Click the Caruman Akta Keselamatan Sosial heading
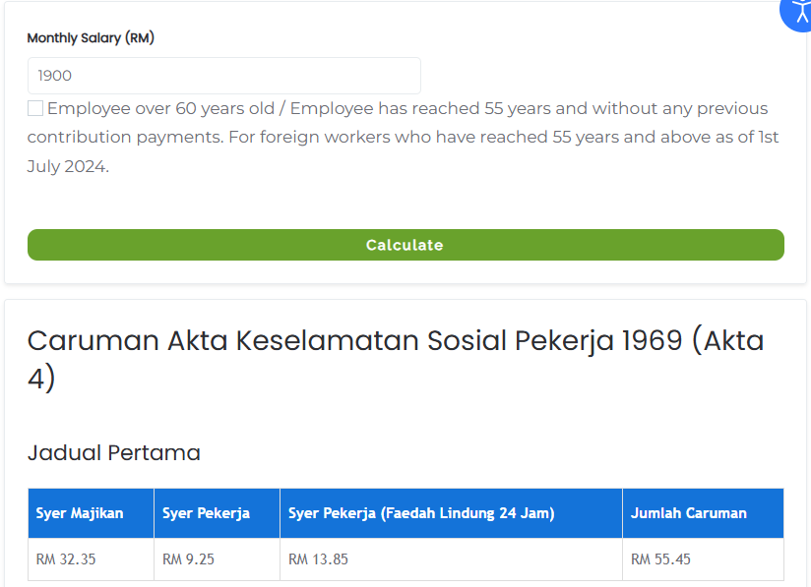Image resolution: width=811 pixels, height=587 pixels. click(x=396, y=359)
